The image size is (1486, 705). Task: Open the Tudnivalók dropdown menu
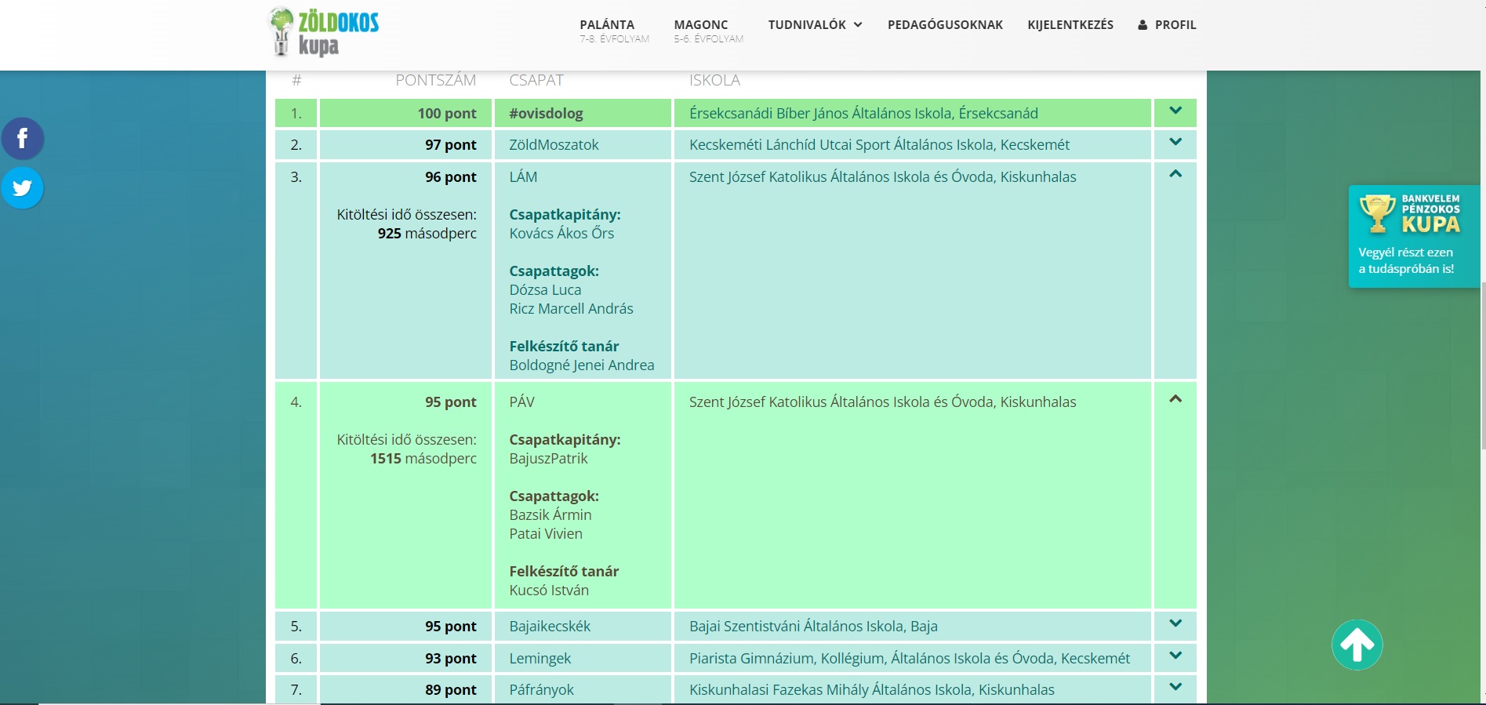coord(815,25)
